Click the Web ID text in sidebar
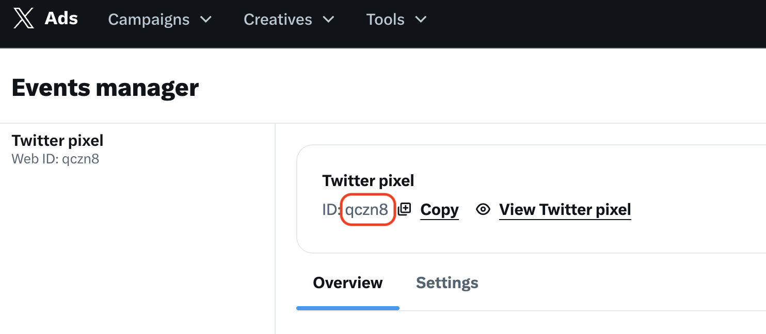 tap(55, 159)
